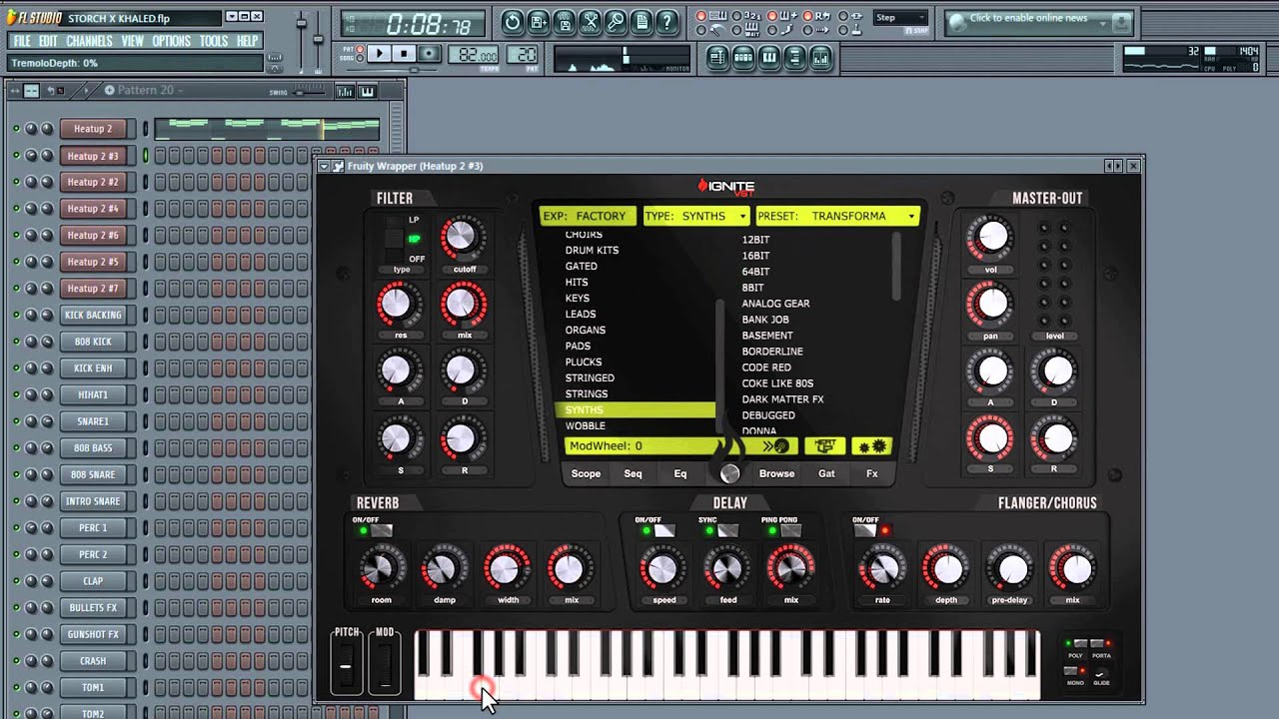Open the FILE menu

(20, 41)
